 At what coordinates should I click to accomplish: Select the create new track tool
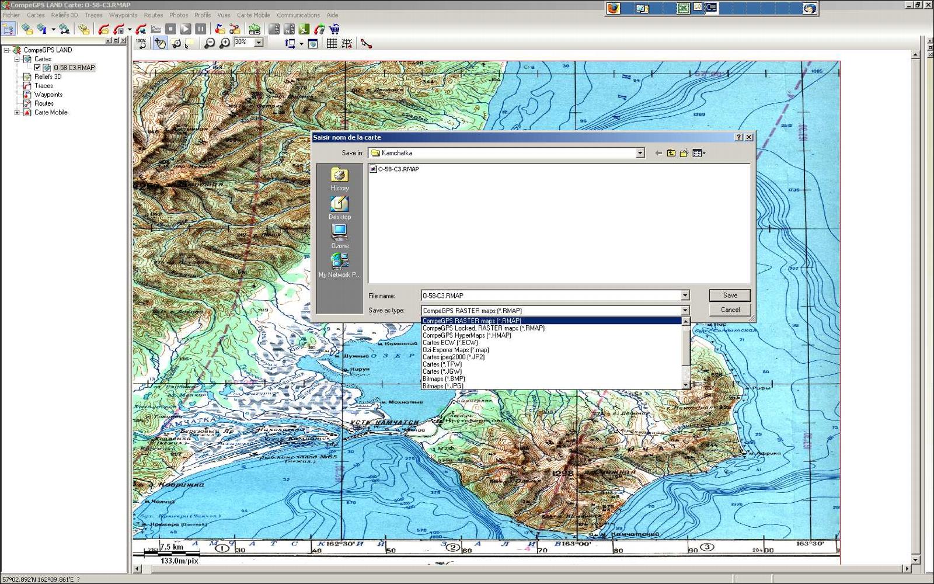[x=366, y=43]
